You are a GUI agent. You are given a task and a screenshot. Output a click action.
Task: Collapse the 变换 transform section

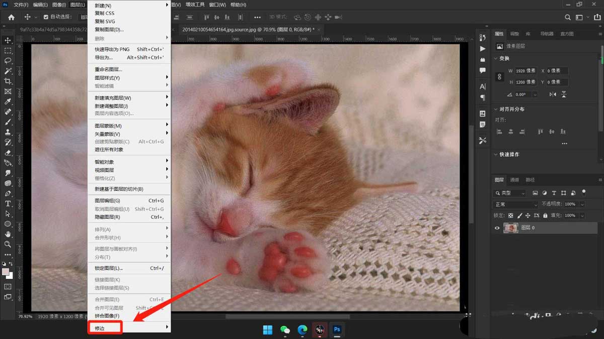496,59
